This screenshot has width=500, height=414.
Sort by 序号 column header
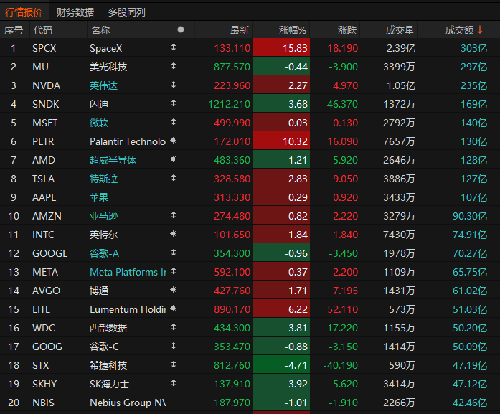click(x=14, y=30)
